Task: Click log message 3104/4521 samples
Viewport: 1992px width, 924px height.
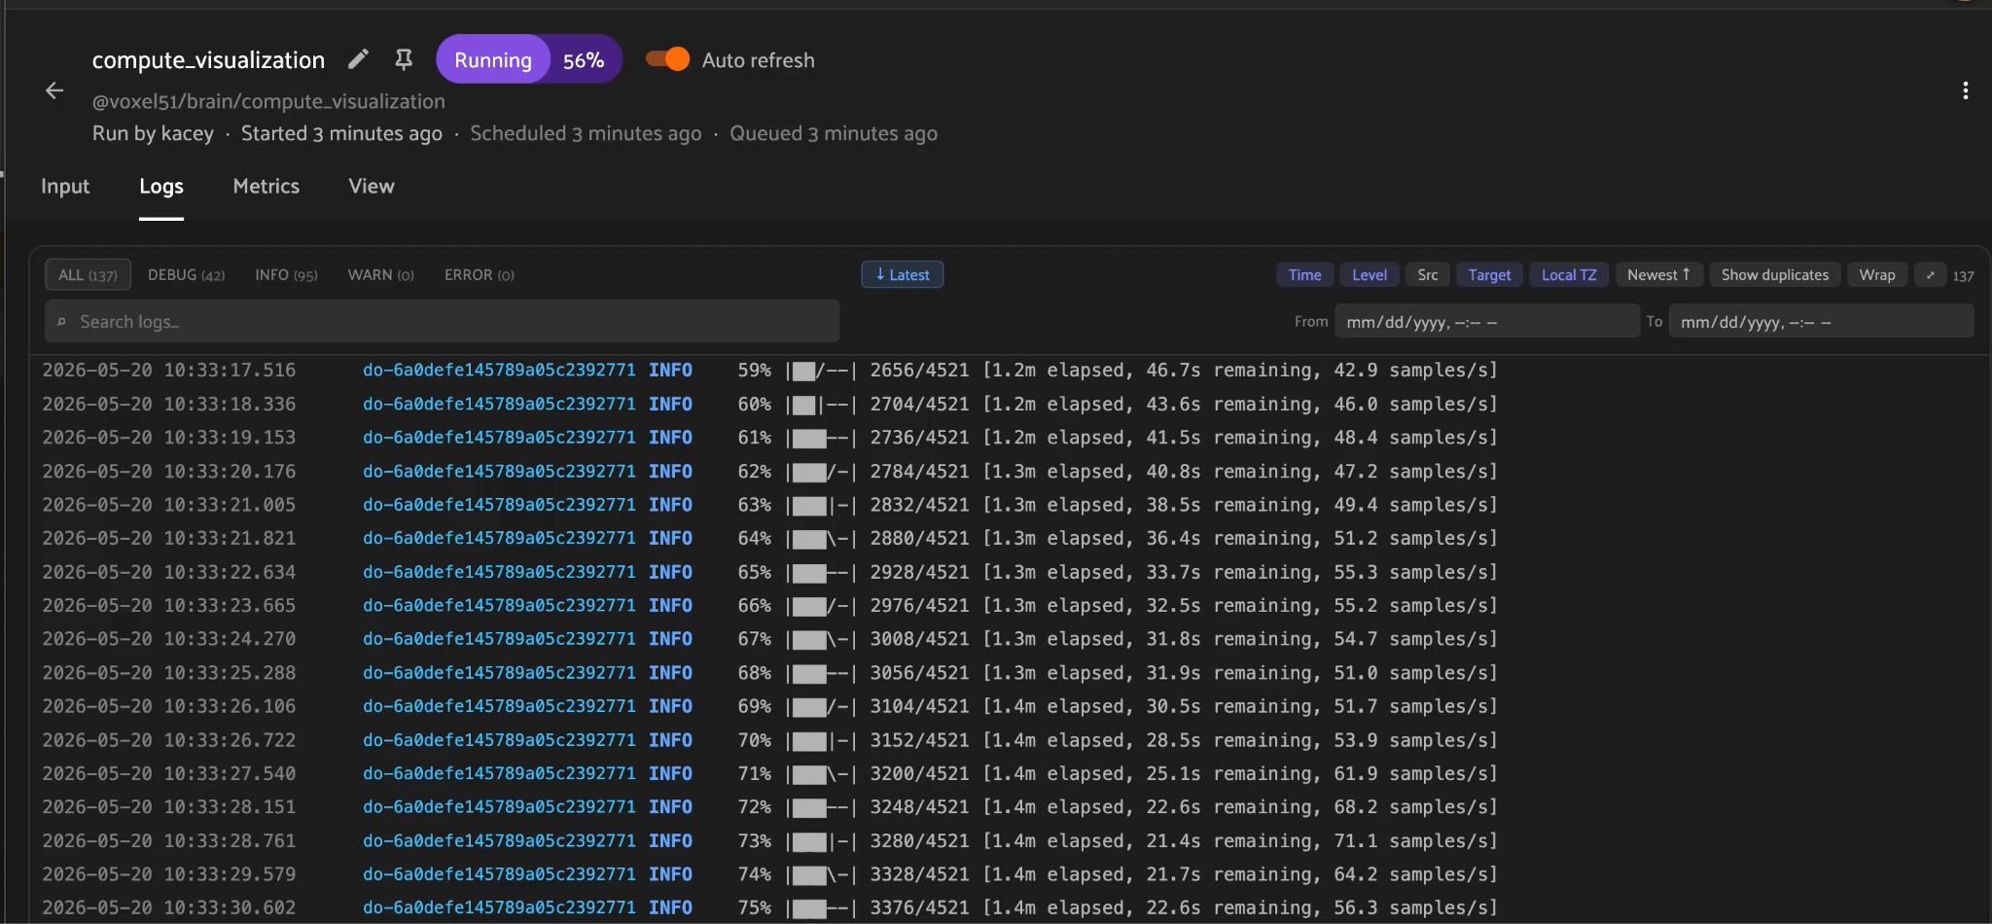Action: (1117, 706)
